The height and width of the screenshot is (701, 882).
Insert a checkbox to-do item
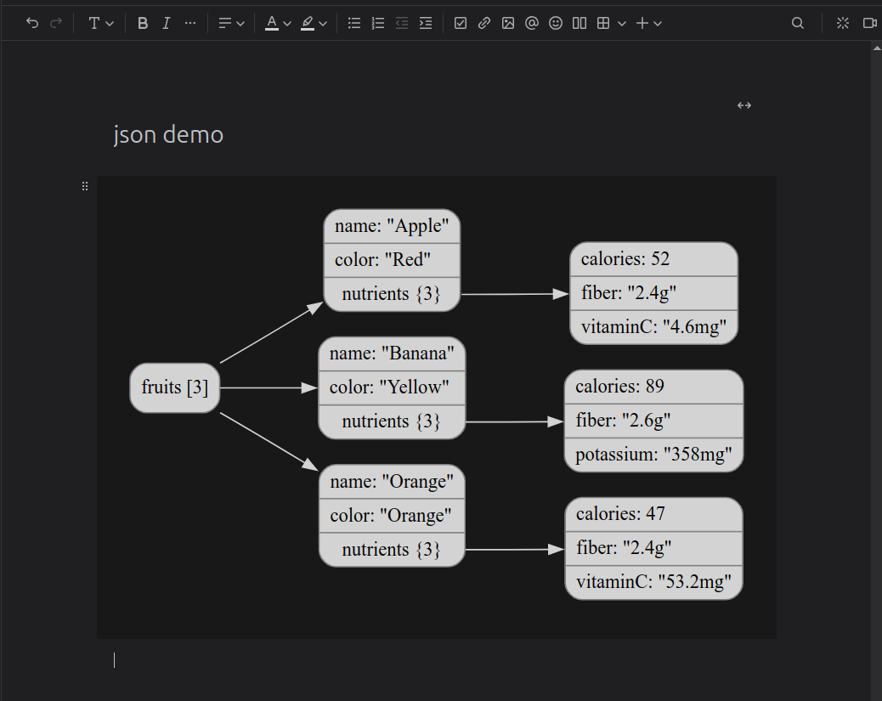[x=461, y=24]
